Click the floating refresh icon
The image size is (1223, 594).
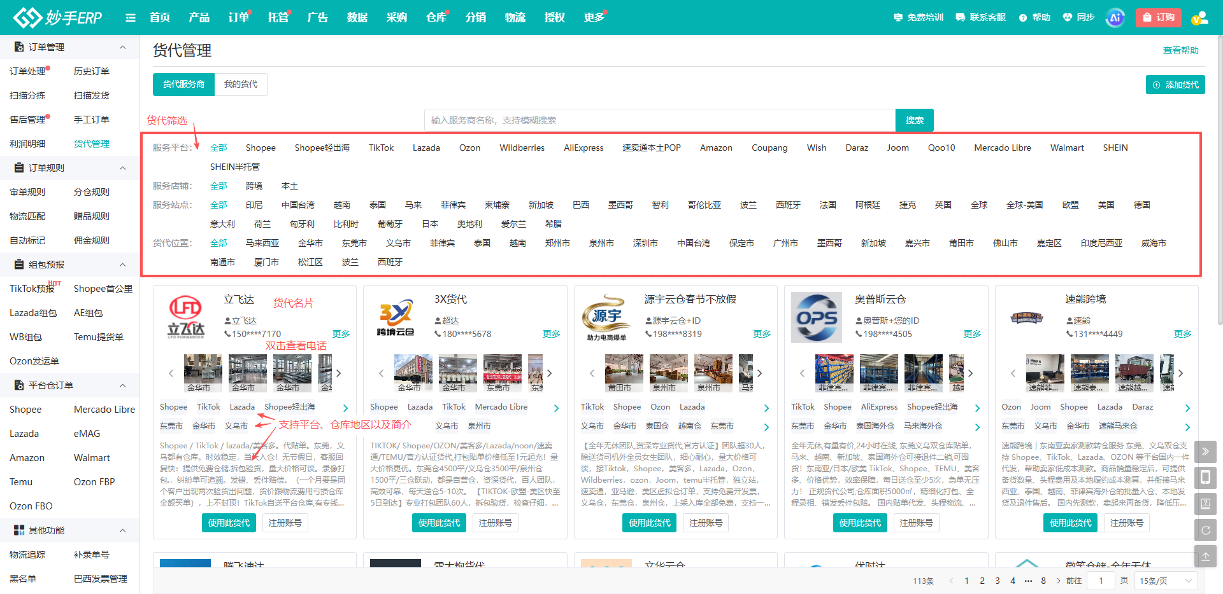(x=1205, y=530)
